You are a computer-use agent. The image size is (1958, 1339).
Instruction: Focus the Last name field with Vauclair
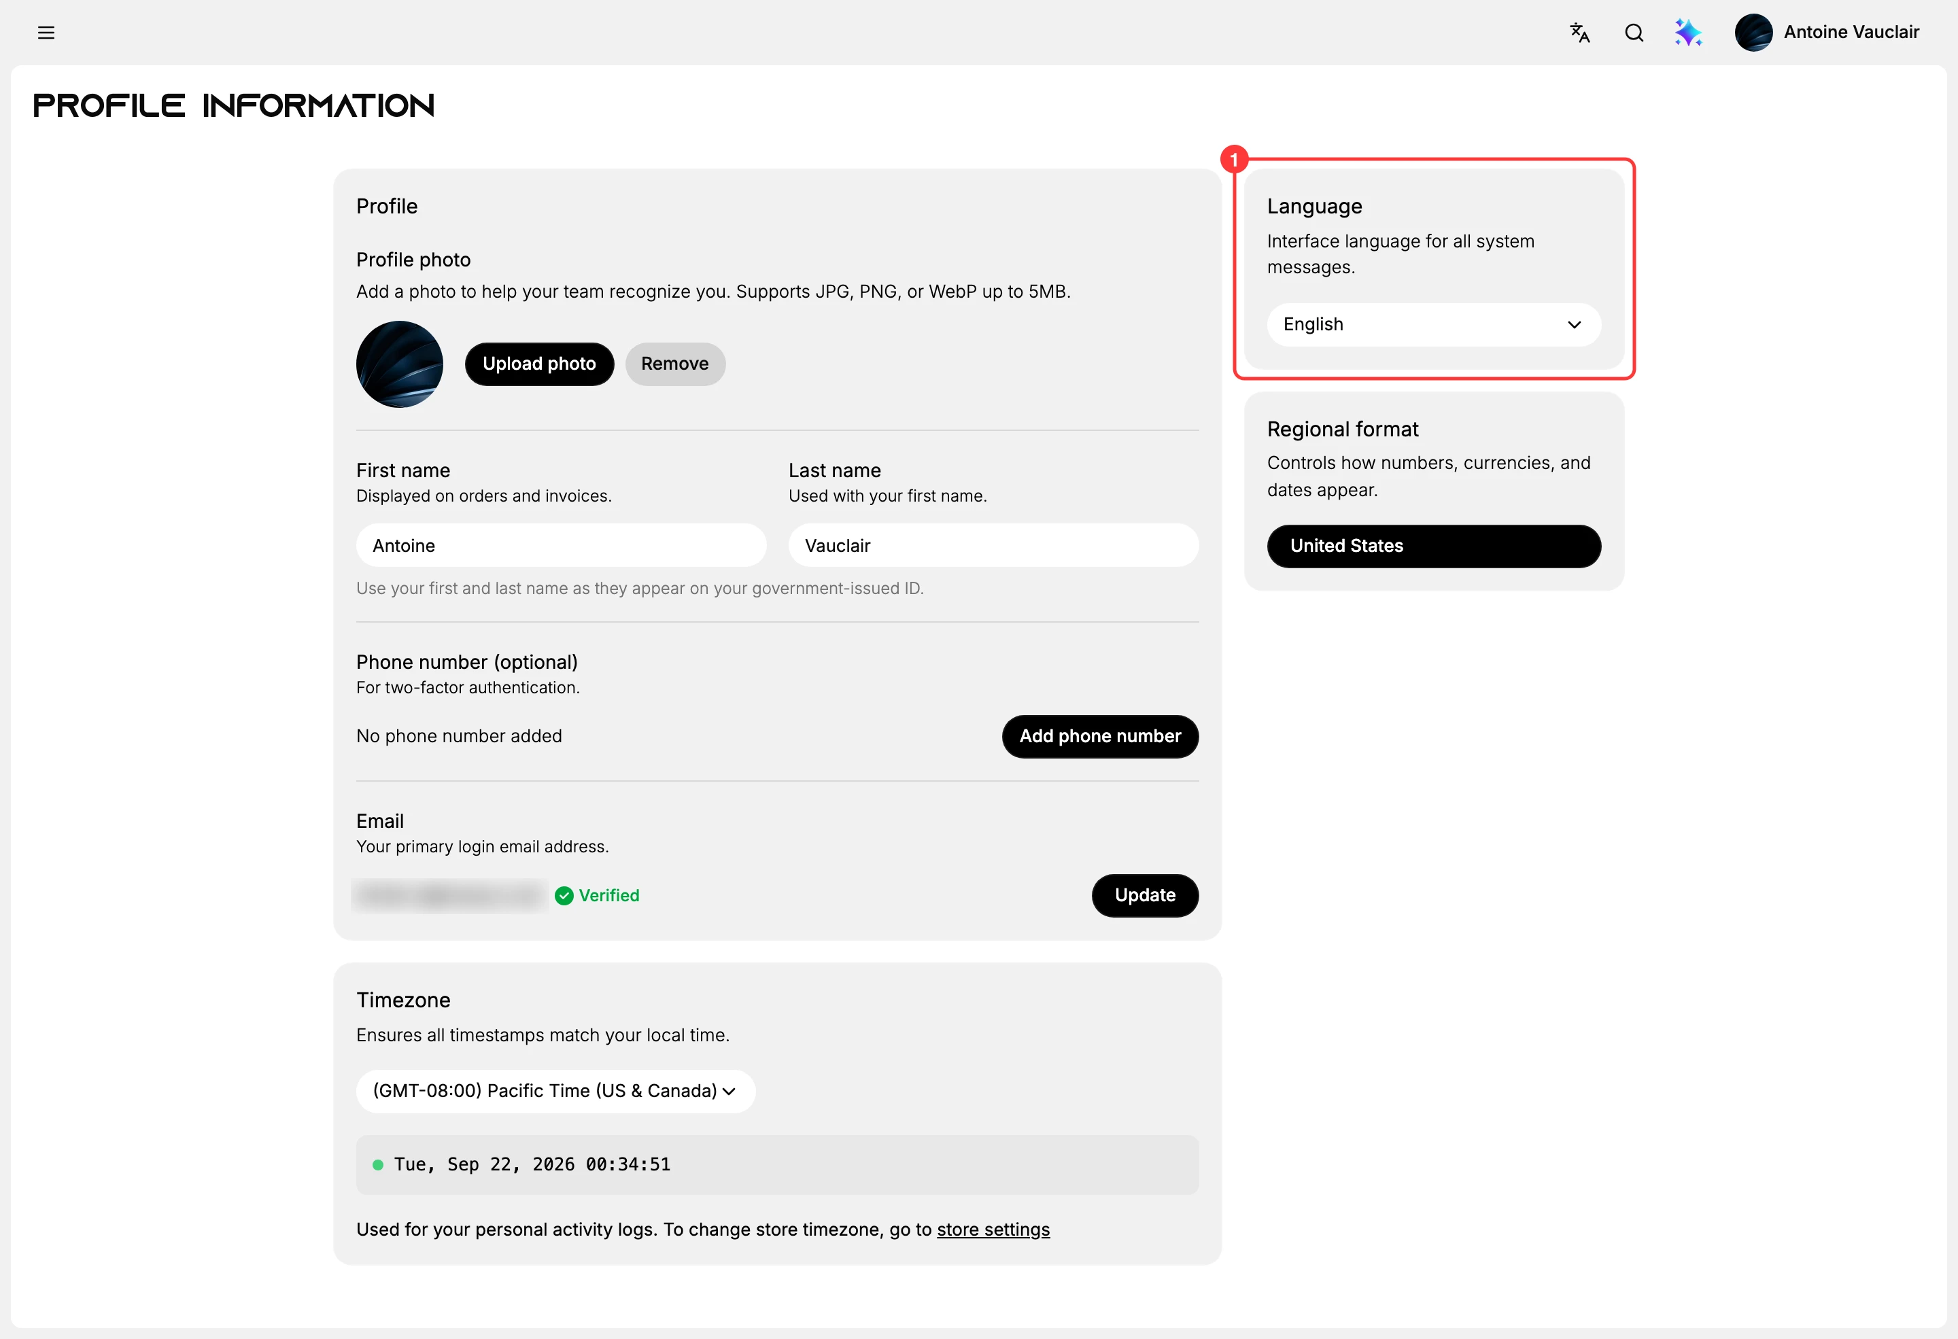pyautogui.click(x=993, y=546)
